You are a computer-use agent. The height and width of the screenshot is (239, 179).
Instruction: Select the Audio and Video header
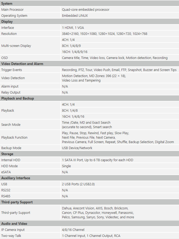pyautogui.click(x=89, y=224)
